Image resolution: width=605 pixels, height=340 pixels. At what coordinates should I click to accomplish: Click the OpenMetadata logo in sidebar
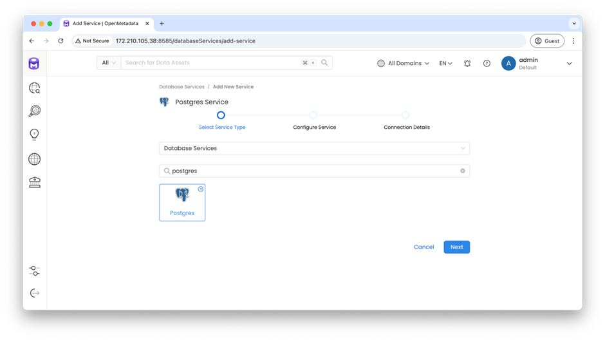[34, 63]
